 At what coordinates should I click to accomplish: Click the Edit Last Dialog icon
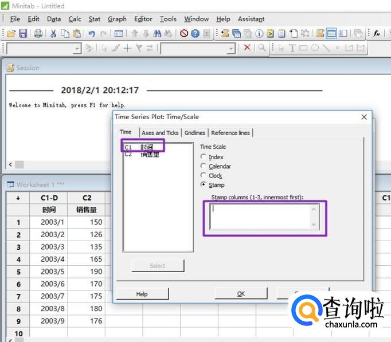click(119, 33)
